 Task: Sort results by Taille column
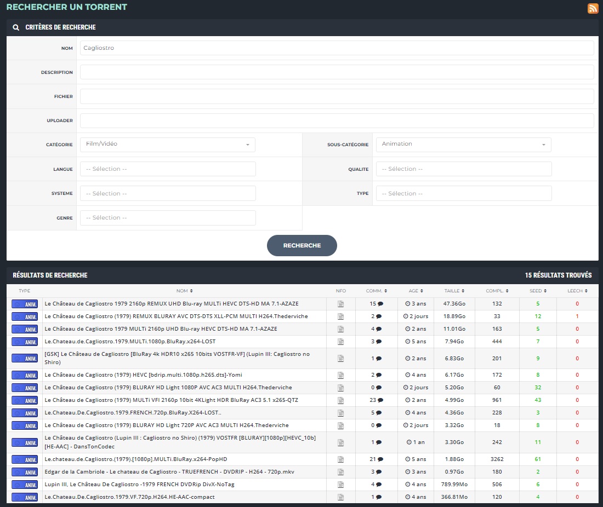pos(454,291)
